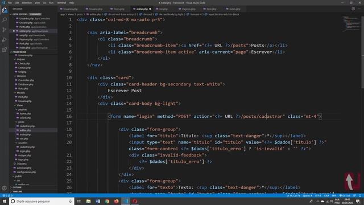Open the notifications bell in status bar

tap(360, 195)
